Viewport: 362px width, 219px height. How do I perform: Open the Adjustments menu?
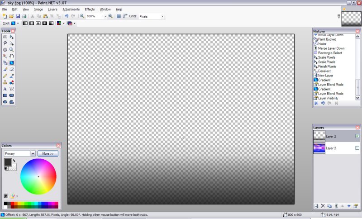71,9
